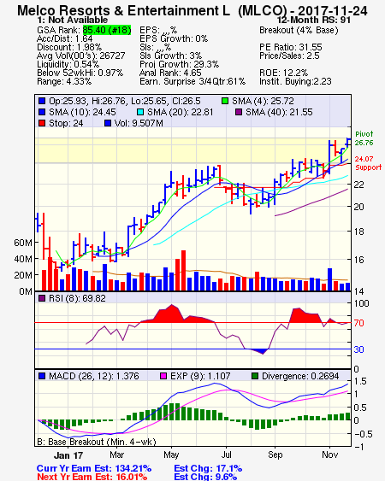Click the 'Below 52wkHi: 0.97%' value

click(80, 73)
